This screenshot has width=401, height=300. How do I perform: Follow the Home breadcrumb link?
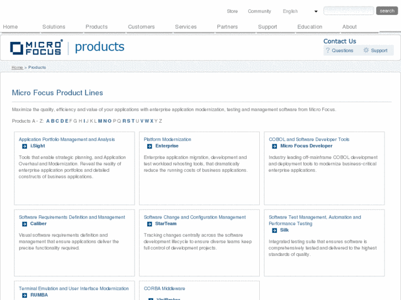17,68
